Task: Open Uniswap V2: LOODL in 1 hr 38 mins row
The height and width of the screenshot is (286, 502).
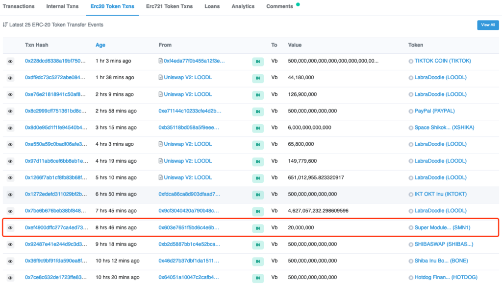Action: [x=188, y=77]
